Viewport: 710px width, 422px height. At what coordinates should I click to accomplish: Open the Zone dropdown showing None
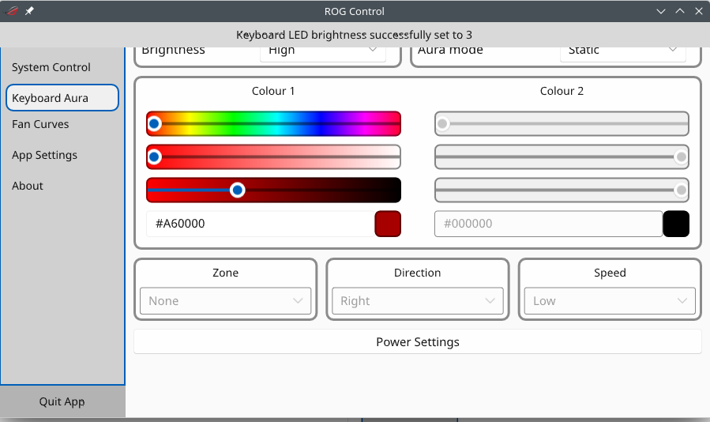pos(225,301)
